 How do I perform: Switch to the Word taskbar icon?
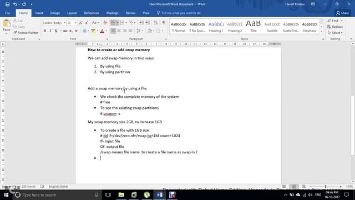pyautogui.click(x=159, y=195)
